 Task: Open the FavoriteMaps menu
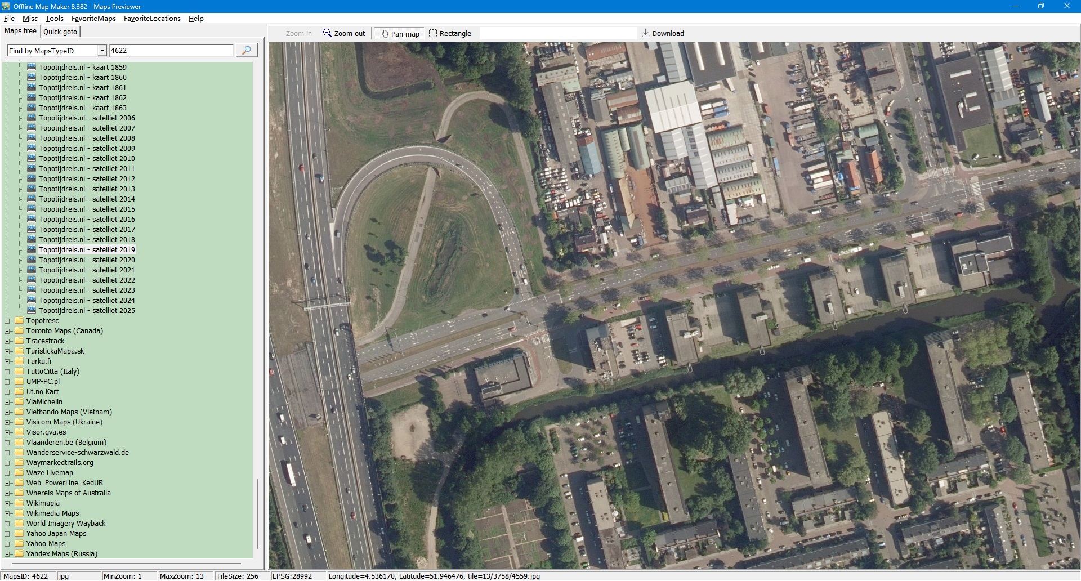(x=93, y=19)
